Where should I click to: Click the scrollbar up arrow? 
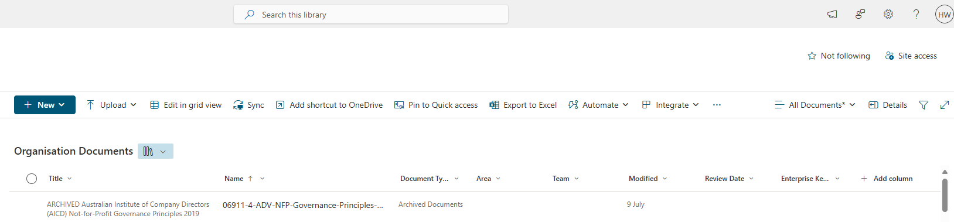(x=945, y=172)
